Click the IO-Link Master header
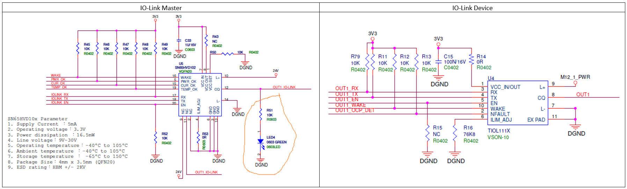The image size is (627, 189). tap(161, 8)
